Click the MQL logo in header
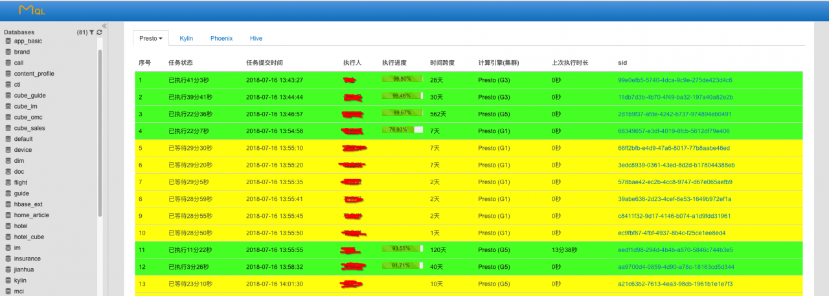829x296 pixels. [31, 10]
